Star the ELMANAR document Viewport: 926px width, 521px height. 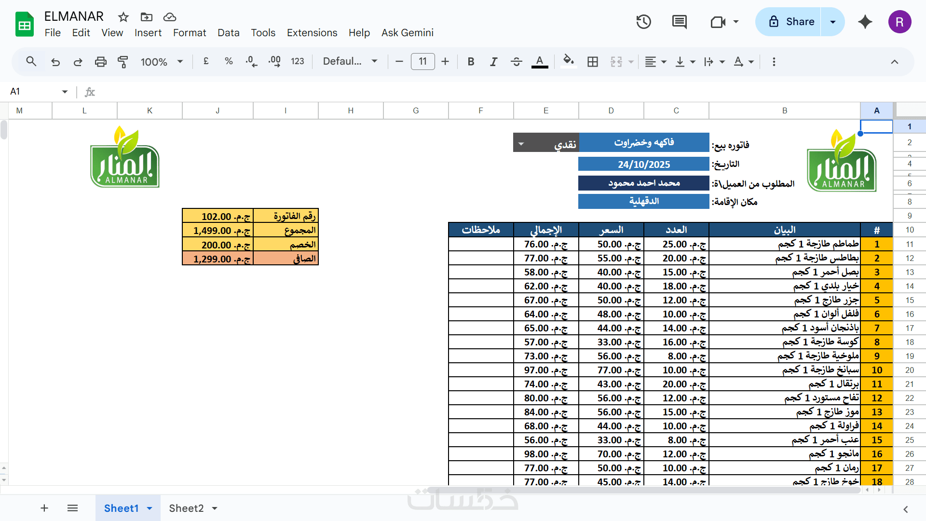point(123,17)
